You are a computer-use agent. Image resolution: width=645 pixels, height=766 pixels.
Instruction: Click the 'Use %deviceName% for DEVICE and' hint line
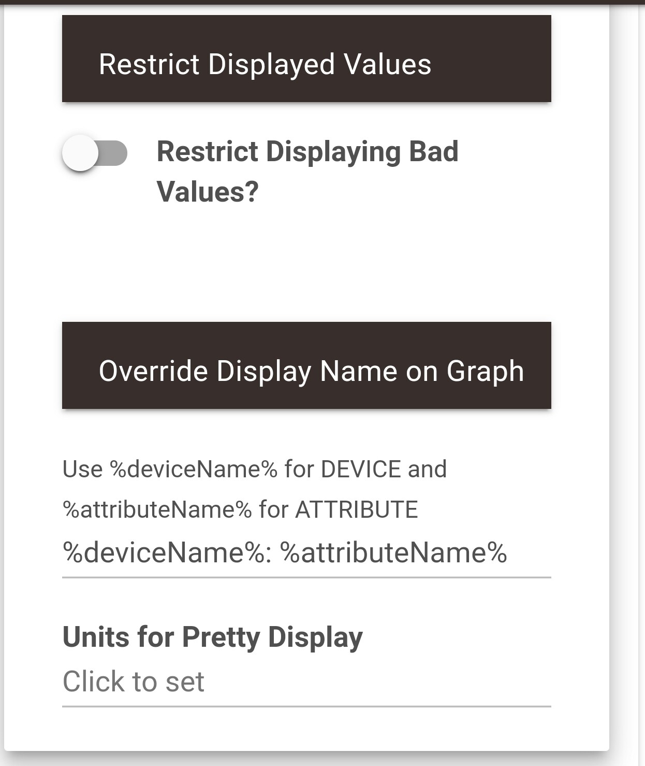click(254, 469)
